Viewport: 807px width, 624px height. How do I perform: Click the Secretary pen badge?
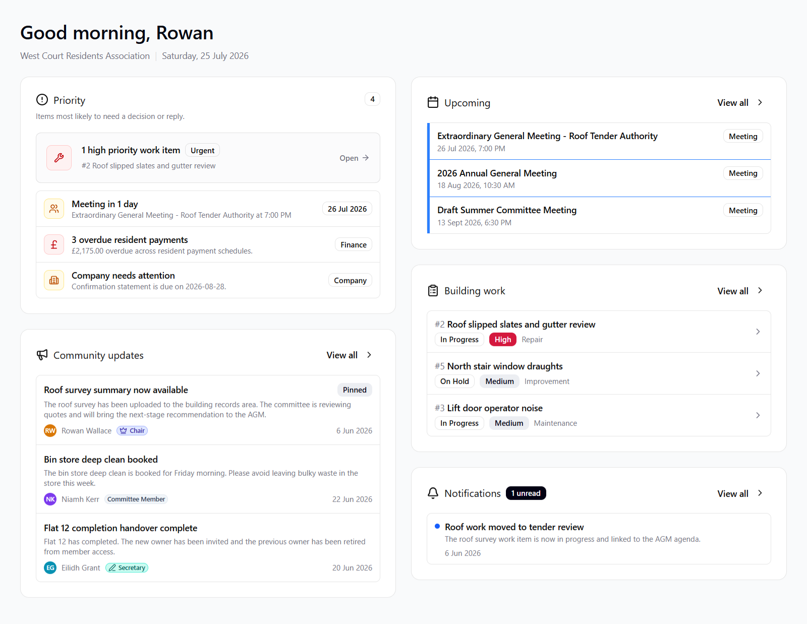[127, 568]
